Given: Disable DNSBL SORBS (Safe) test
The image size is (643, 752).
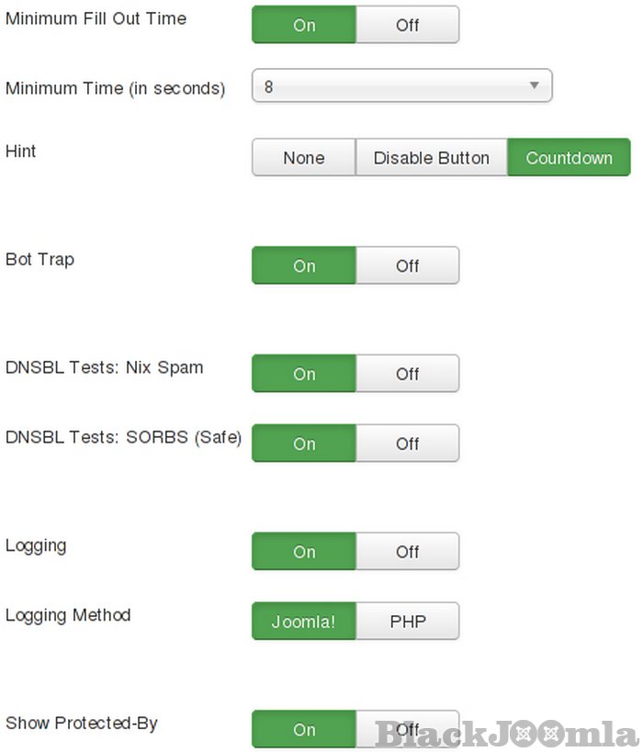Looking at the screenshot, I should coord(407,443).
